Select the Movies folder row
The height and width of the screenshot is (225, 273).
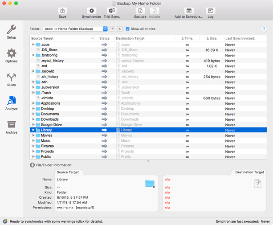pos(148,135)
